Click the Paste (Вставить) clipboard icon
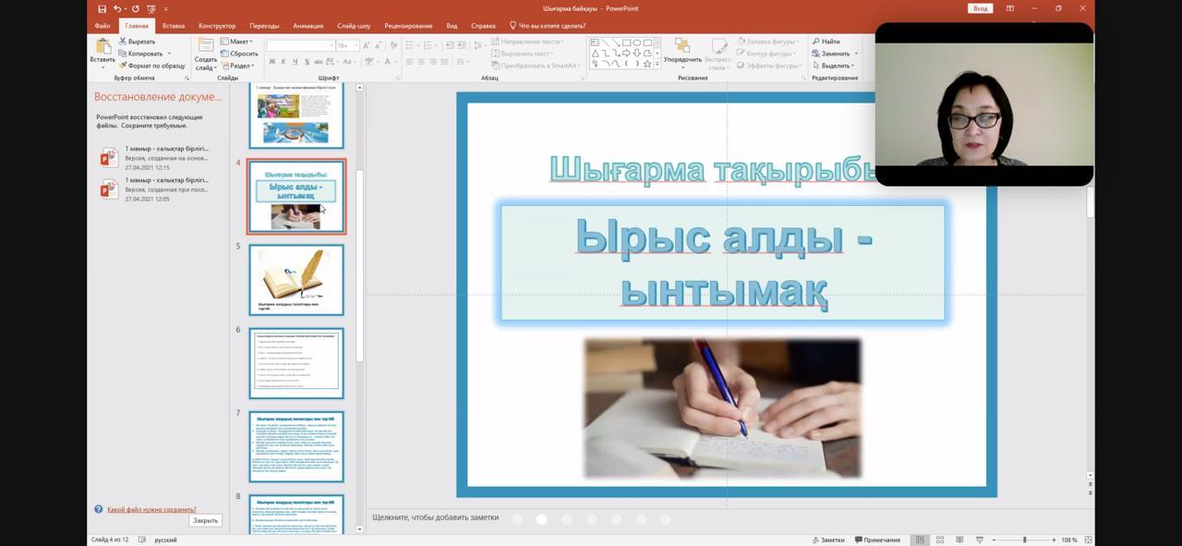 pos(103,49)
